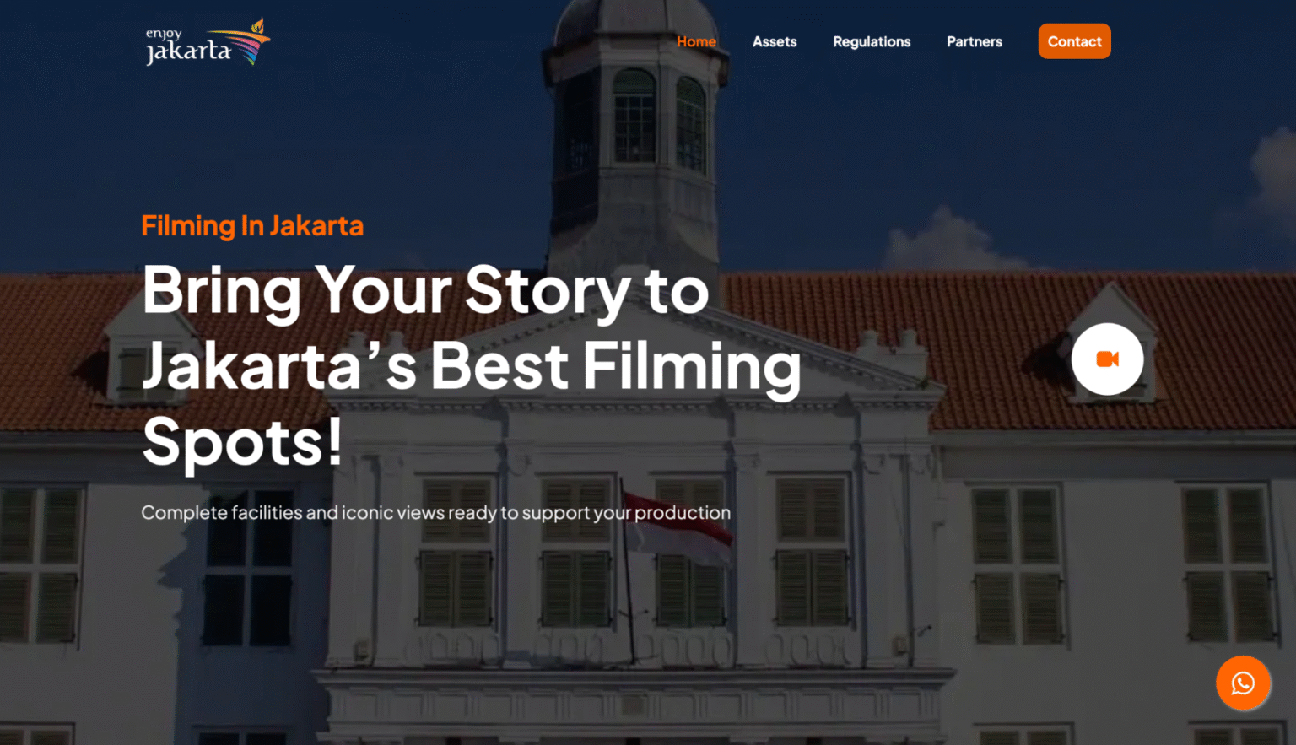Click the "Filming In Jakarta" orange label

click(x=252, y=226)
